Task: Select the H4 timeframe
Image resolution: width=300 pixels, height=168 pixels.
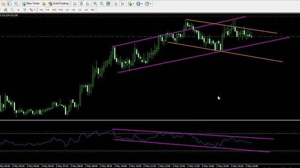Action: pos(73,10)
